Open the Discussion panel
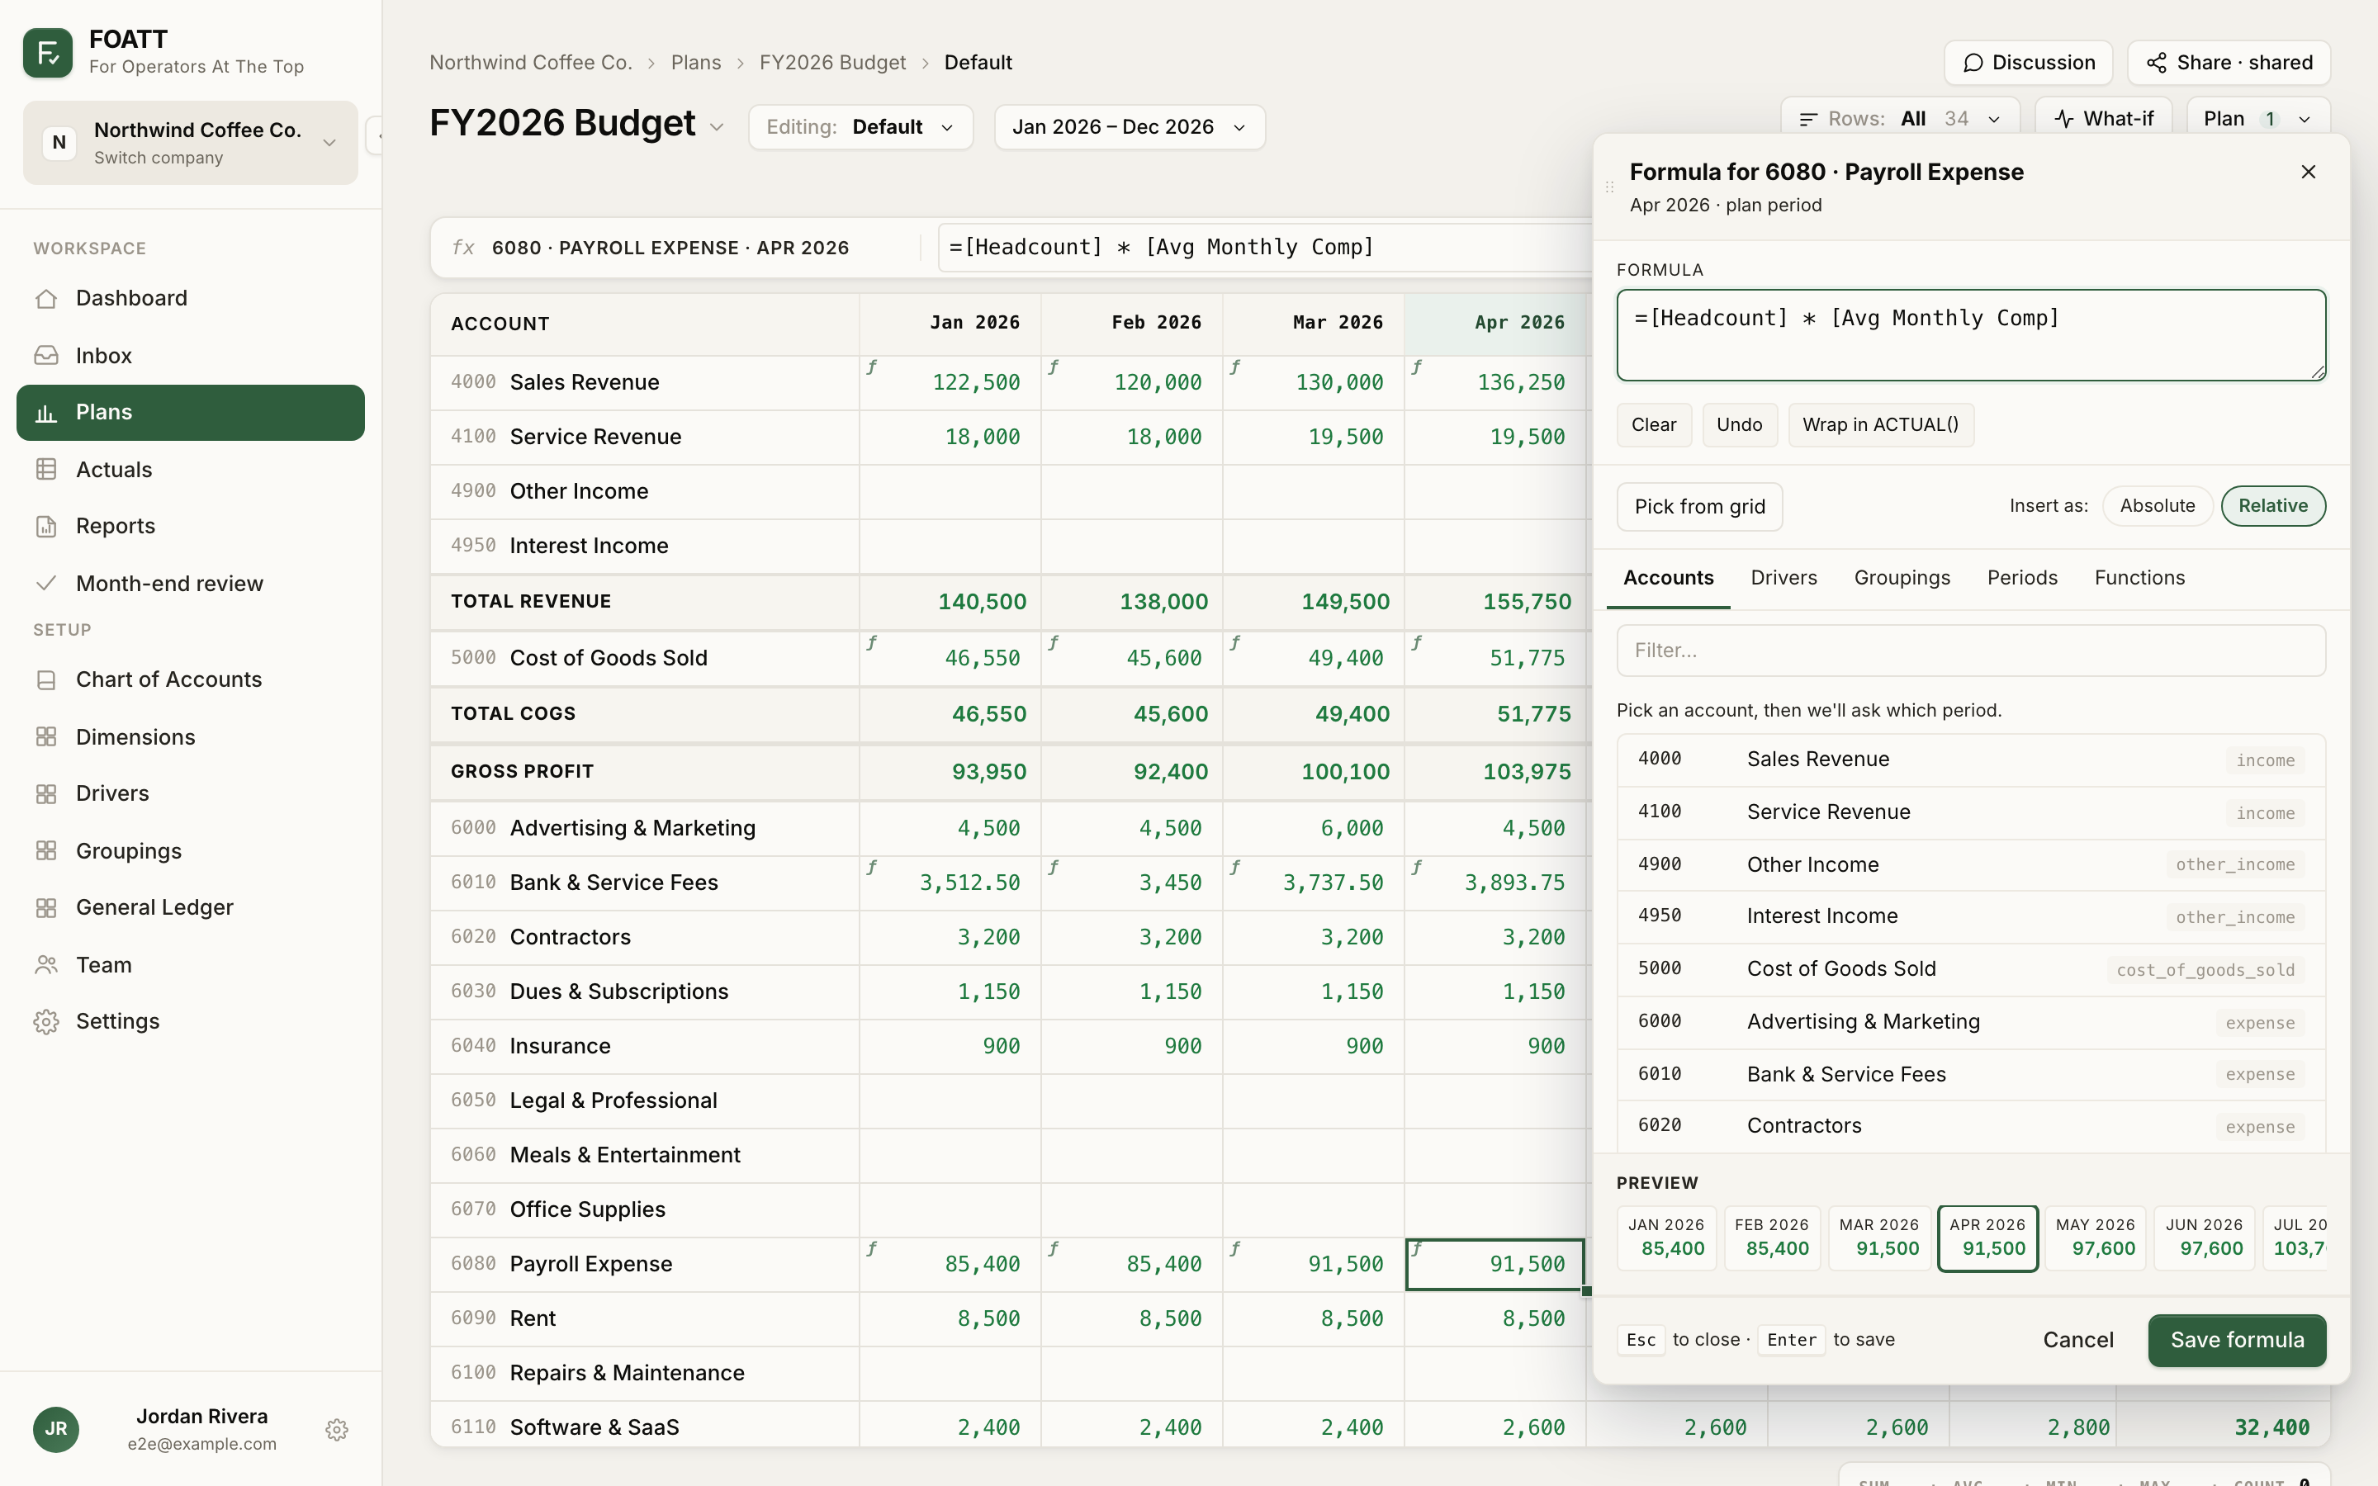Image resolution: width=2378 pixels, height=1486 pixels. click(2028, 63)
